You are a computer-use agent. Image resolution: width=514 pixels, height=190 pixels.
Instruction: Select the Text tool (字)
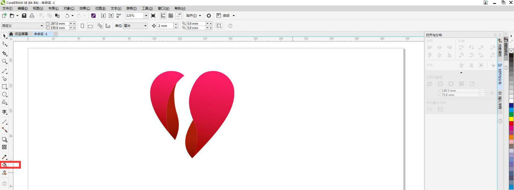tap(4, 112)
